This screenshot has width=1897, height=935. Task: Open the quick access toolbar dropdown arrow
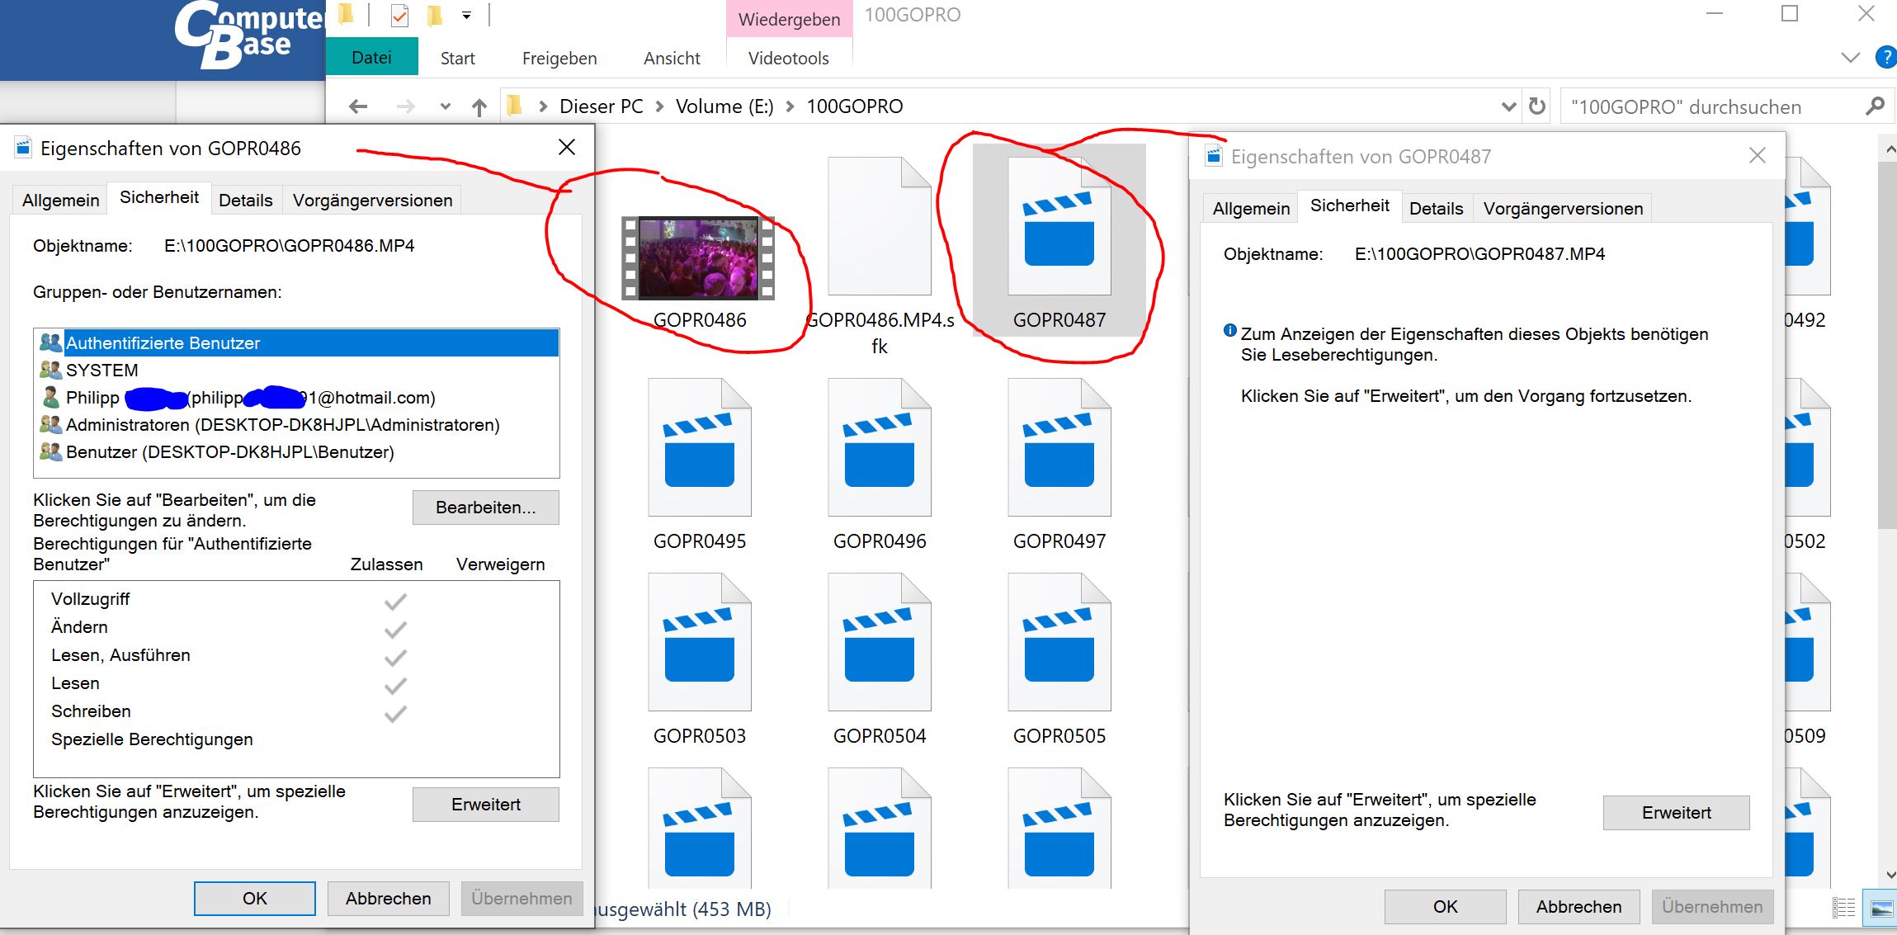(x=466, y=16)
